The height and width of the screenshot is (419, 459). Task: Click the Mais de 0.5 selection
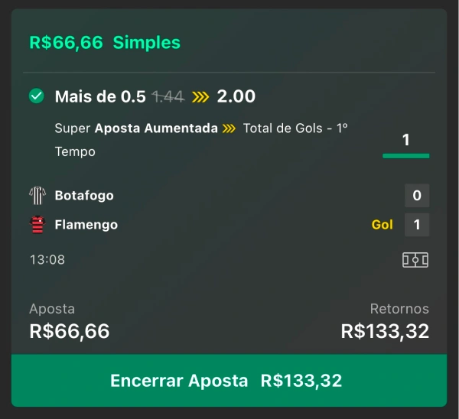click(100, 96)
